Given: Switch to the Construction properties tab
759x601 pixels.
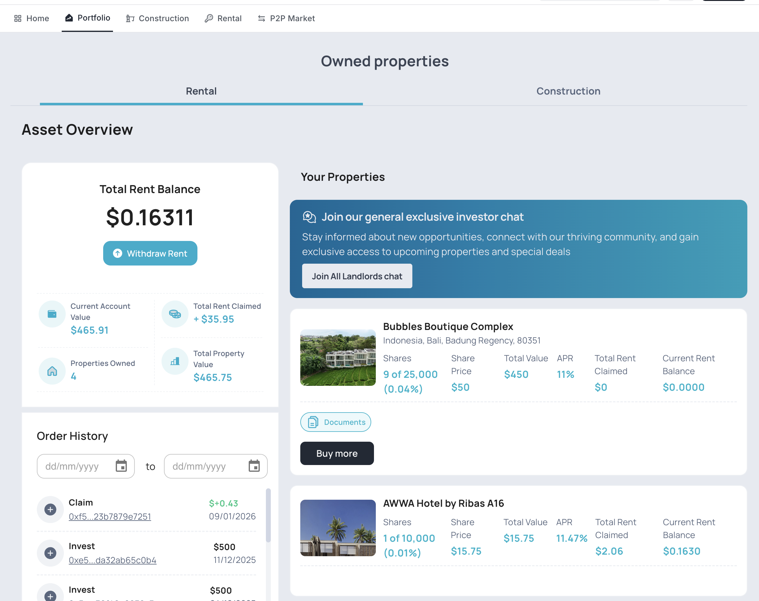Looking at the screenshot, I should (568, 91).
